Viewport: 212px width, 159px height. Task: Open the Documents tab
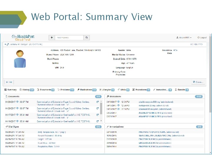pos(46,90)
